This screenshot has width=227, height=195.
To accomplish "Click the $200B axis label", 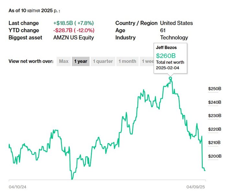I will pos(214,156).
